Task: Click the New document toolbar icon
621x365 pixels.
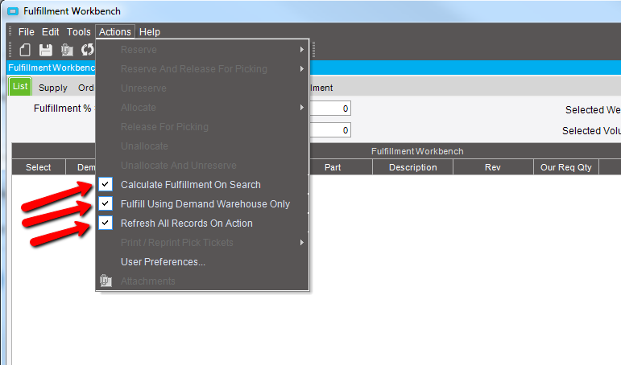Action: [x=26, y=50]
